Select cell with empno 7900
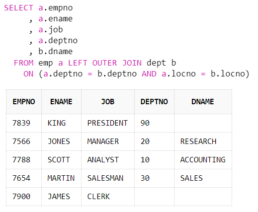The height and width of the screenshot is (212, 258). click(x=24, y=197)
